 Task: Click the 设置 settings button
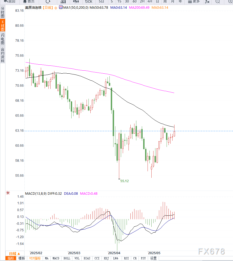pyautogui.click(x=153, y=258)
